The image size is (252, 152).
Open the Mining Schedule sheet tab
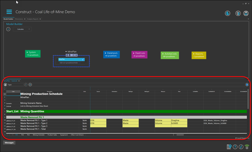pyautogui.click(x=39, y=135)
